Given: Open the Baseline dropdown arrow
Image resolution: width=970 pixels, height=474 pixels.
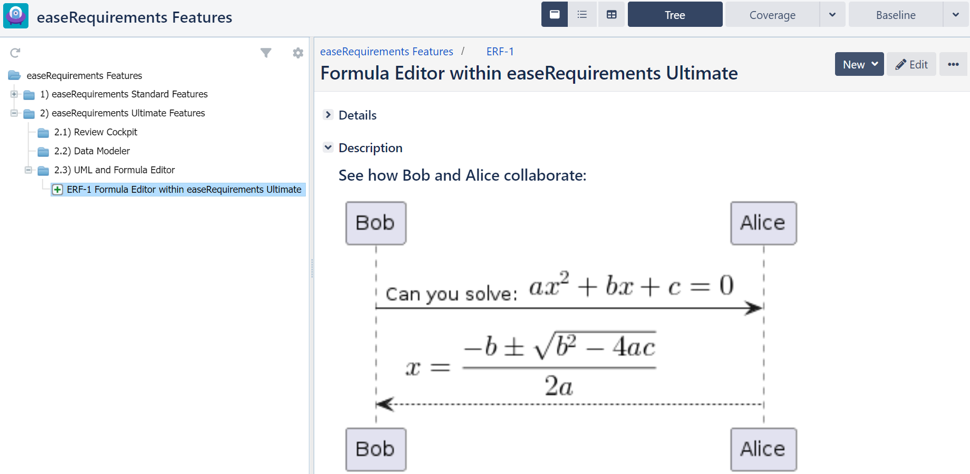Looking at the screenshot, I should [x=956, y=14].
